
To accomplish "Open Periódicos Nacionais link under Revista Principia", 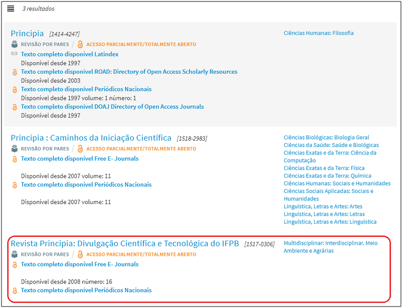I will 86,290.
